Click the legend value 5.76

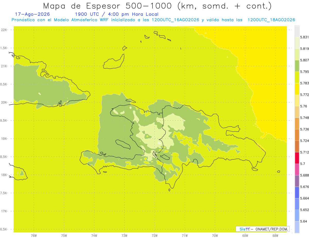point(303,106)
